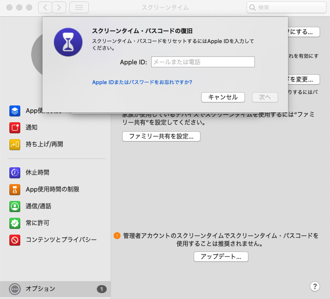Click the キャンセル button
Viewport: 330px width, 299px height.
pos(223,97)
